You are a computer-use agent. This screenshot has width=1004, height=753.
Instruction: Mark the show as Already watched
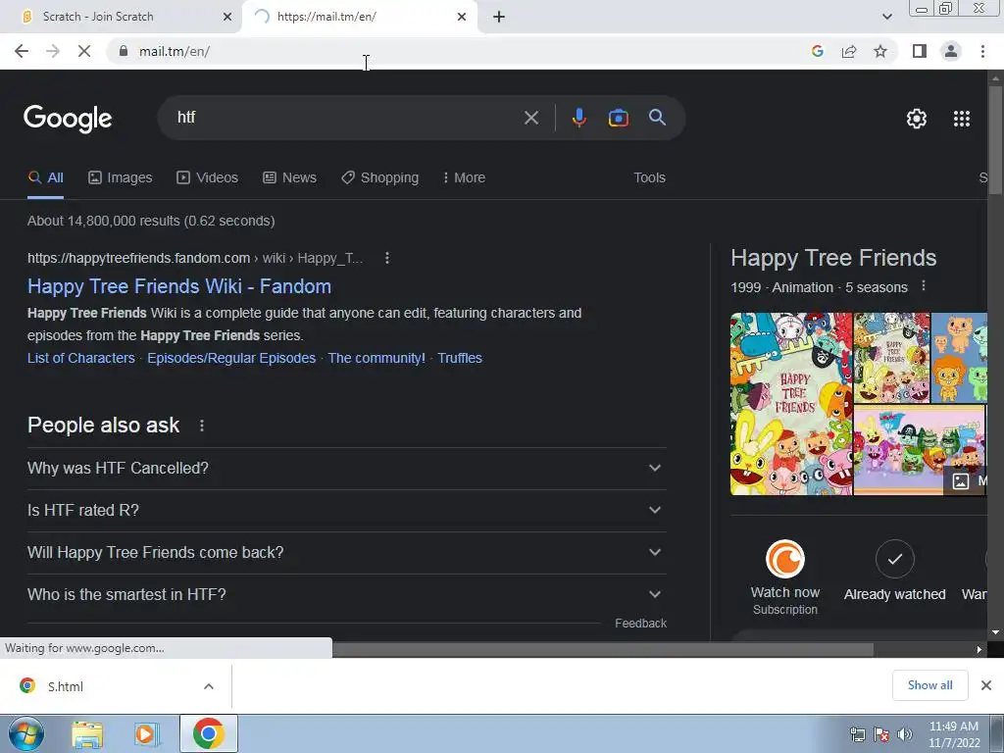point(894,559)
